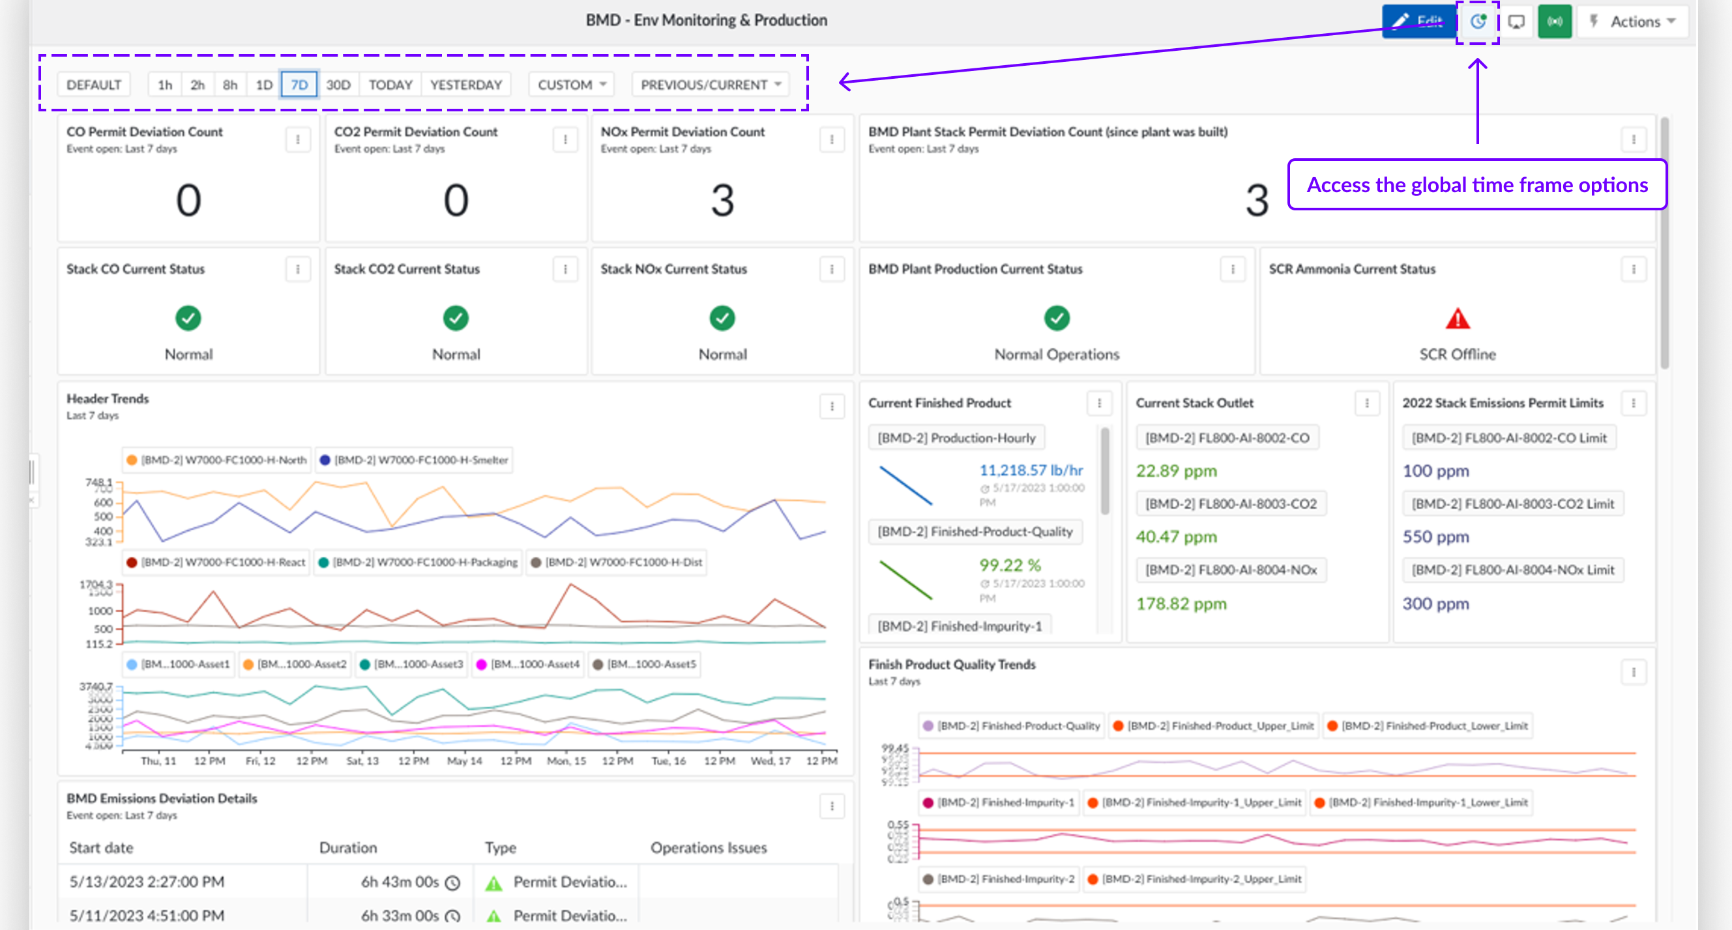Viewport: 1732px width, 930px height.
Task: Expand the PREVIOUS/CURRENT dropdown
Action: (x=710, y=85)
